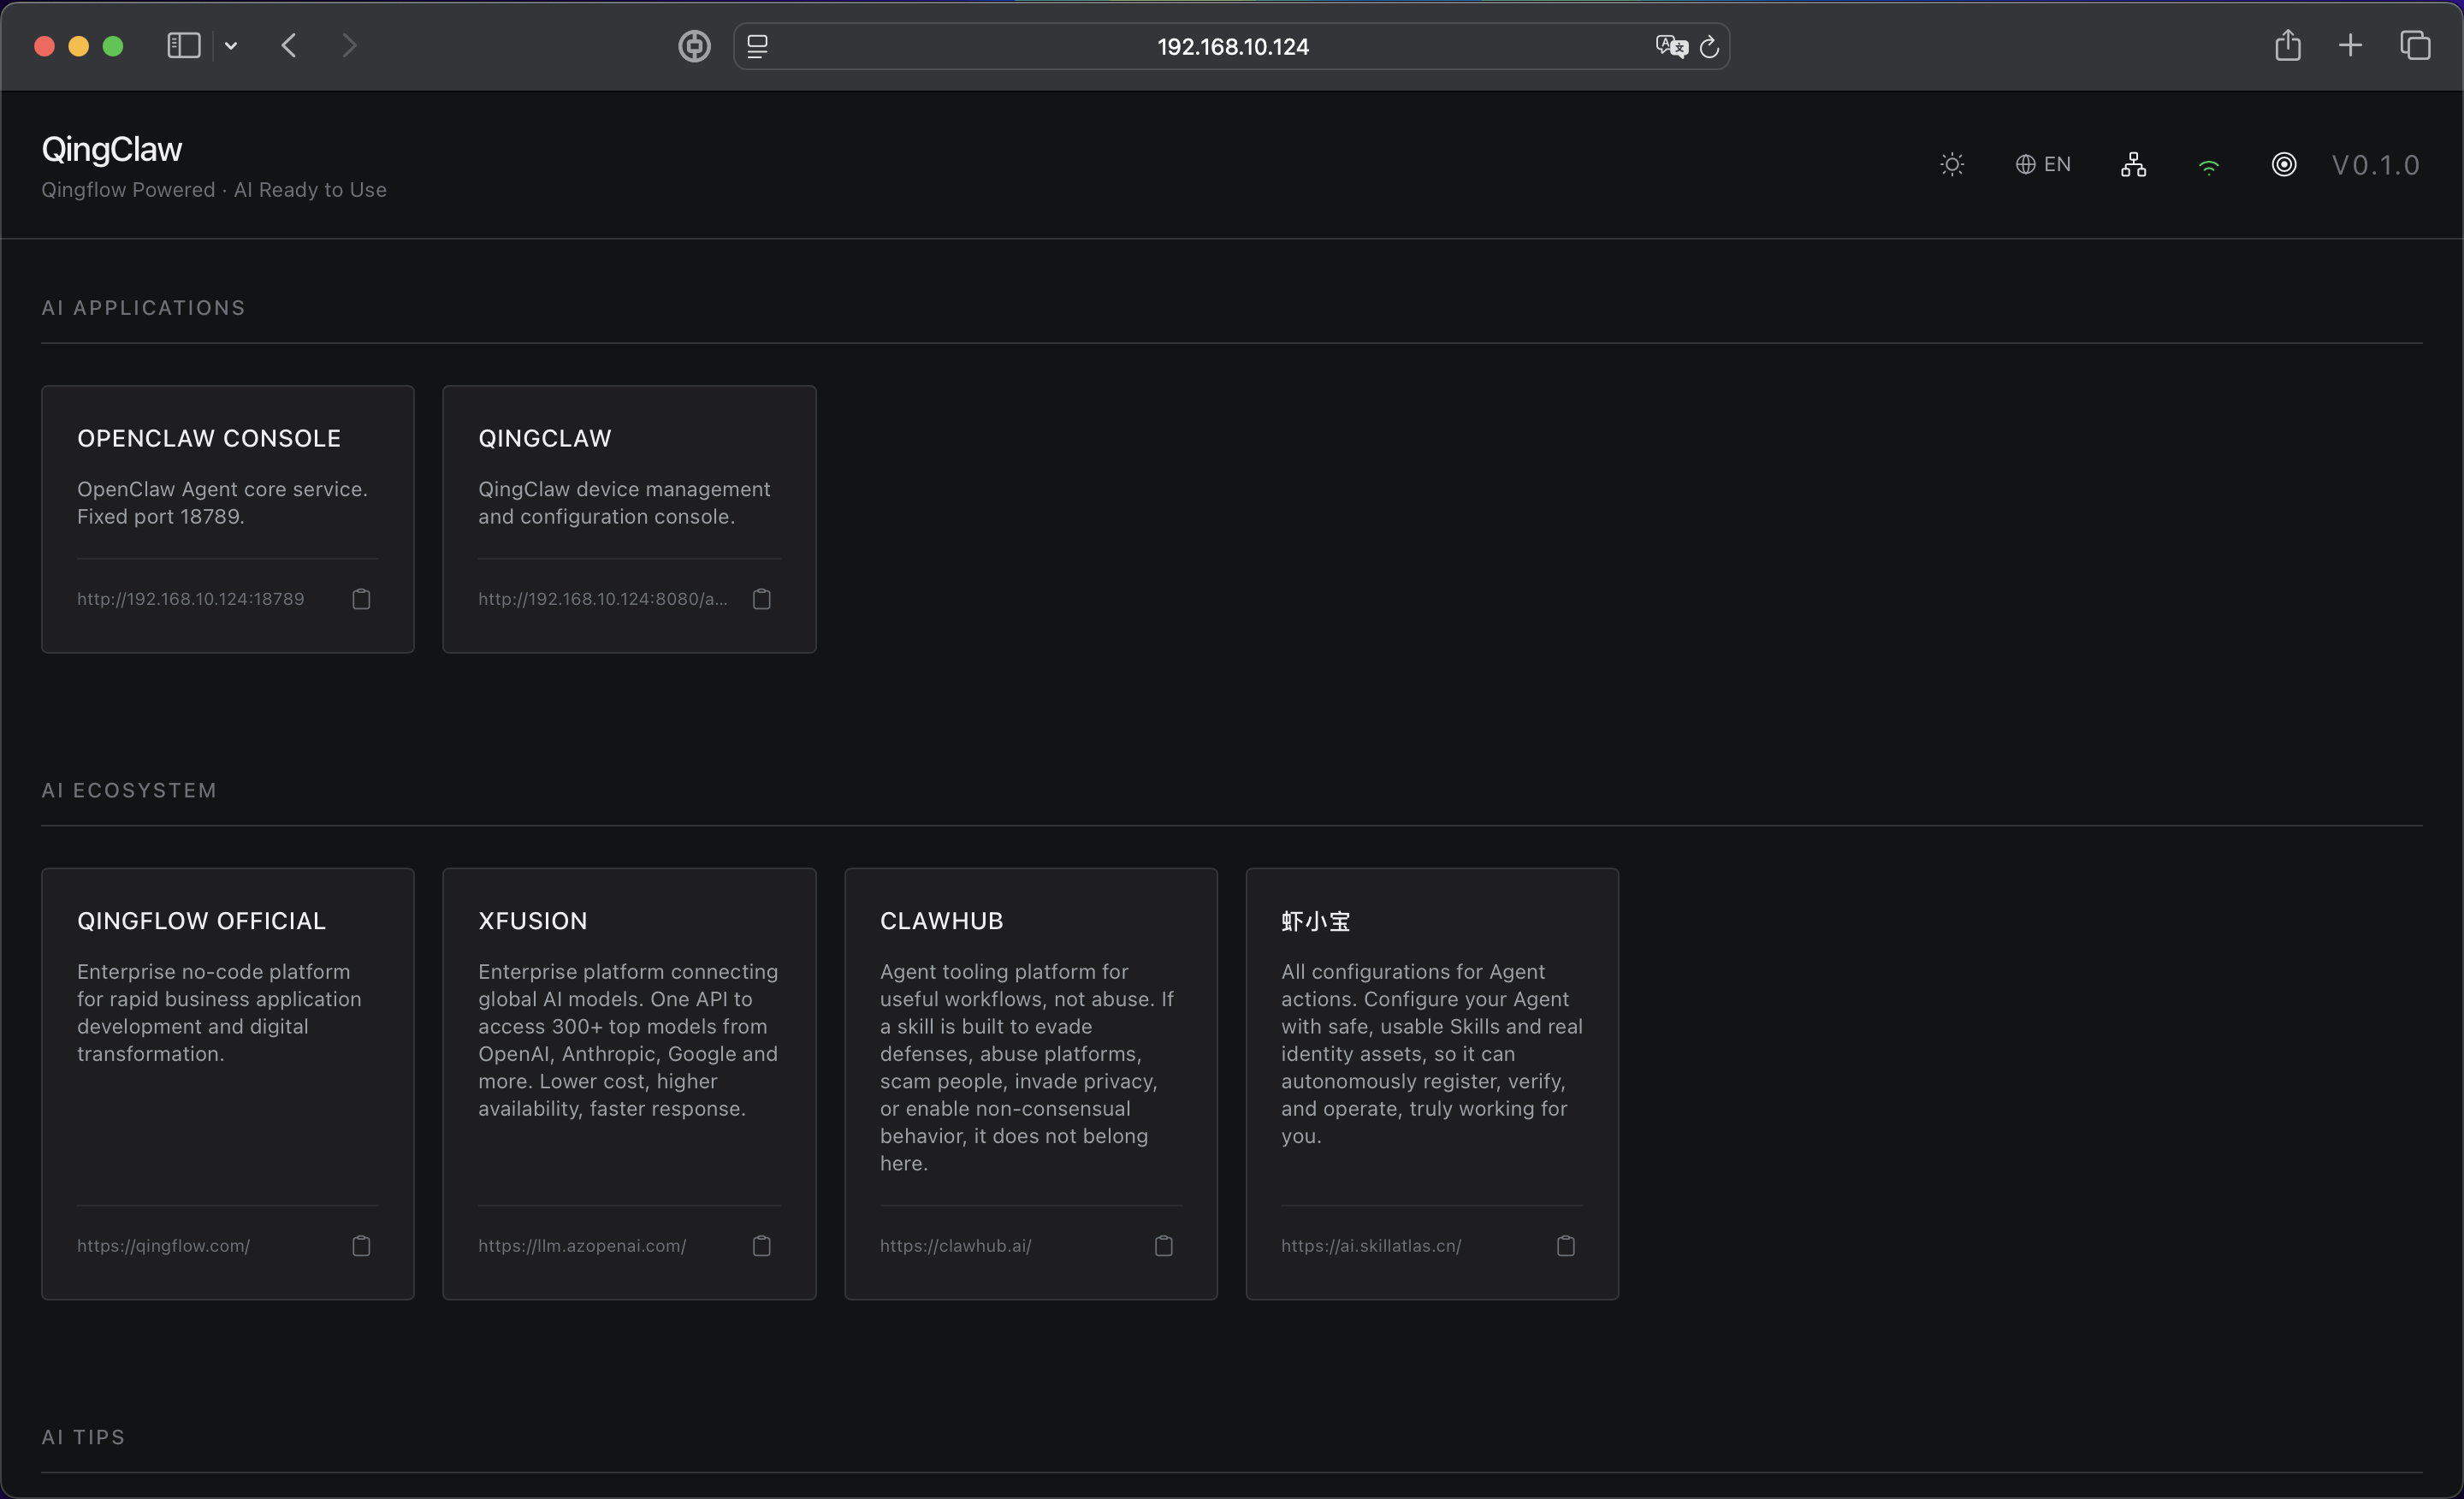
Task: Open the Qingflow Official card
Action: tap(228, 1084)
